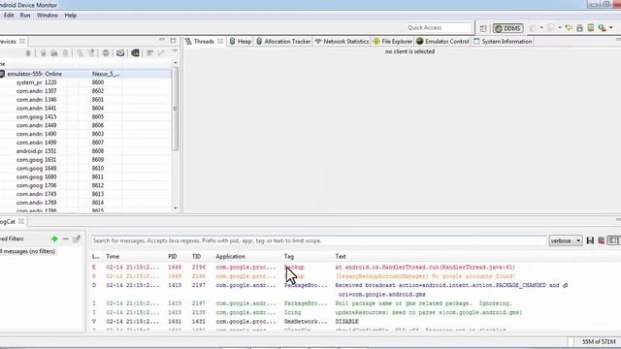Click the Devices list vertical scrollbar

point(175,109)
